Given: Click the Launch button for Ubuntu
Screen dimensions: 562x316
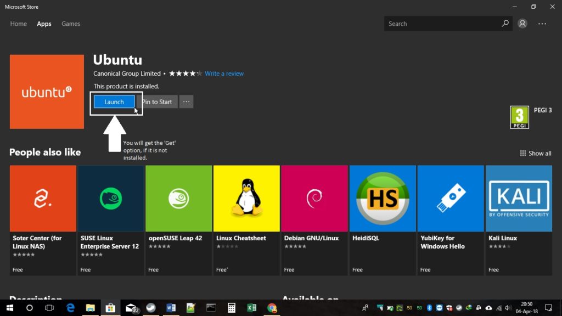Looking at the screenshot, I should (x=114, y=101).
